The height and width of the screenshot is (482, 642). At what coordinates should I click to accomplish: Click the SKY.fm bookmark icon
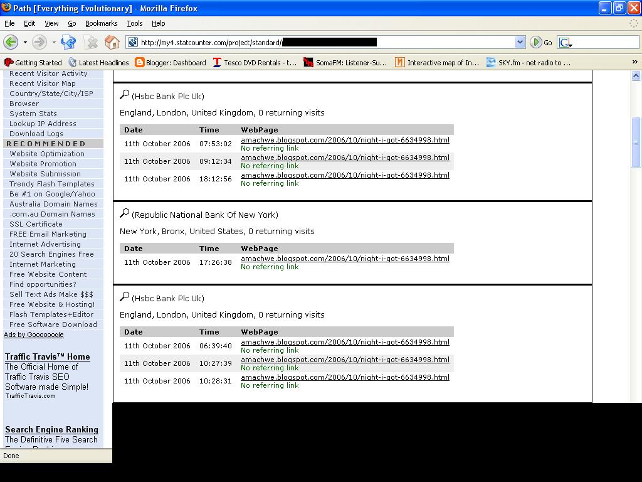coord(491,62)
